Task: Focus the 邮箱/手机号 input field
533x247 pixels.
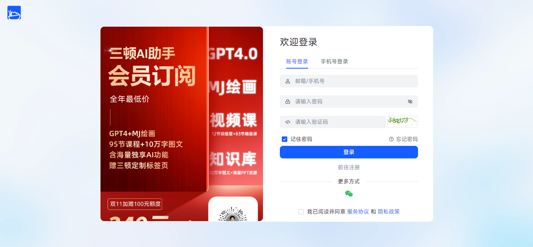Action: (x=349, y=81)
